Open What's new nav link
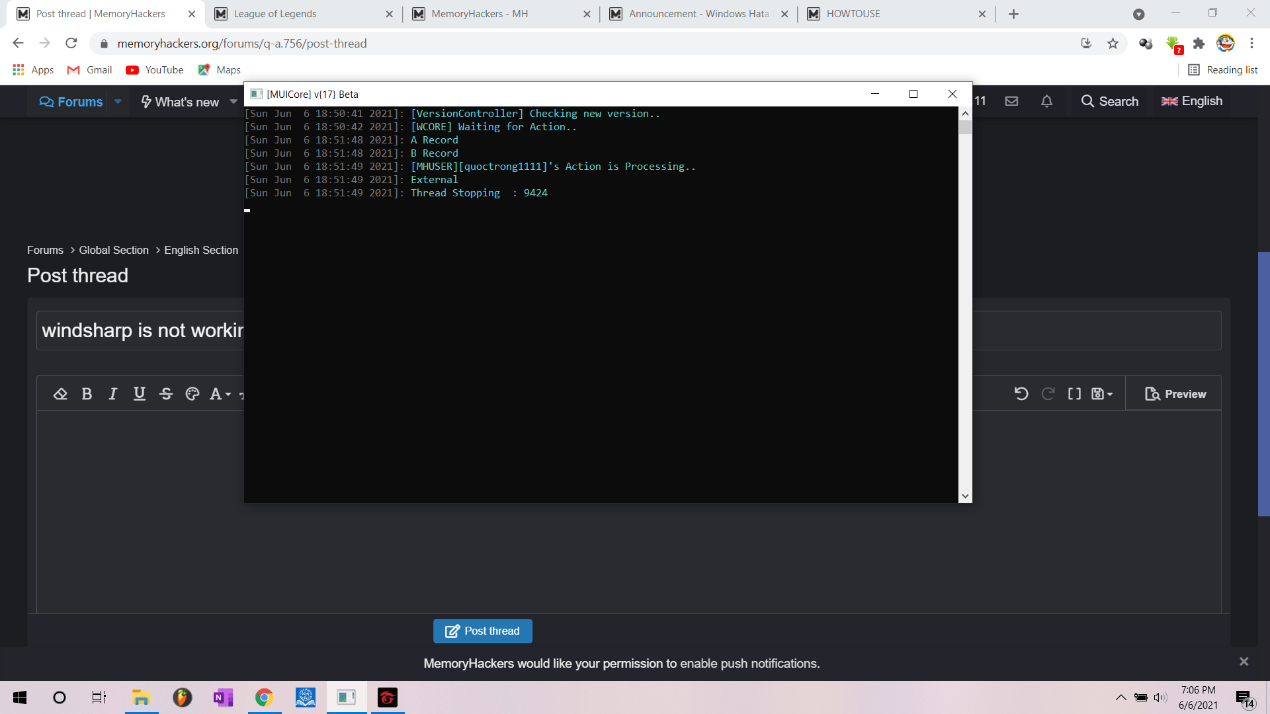Viewport: 1270px width, 714px height. tap(180, 102)
